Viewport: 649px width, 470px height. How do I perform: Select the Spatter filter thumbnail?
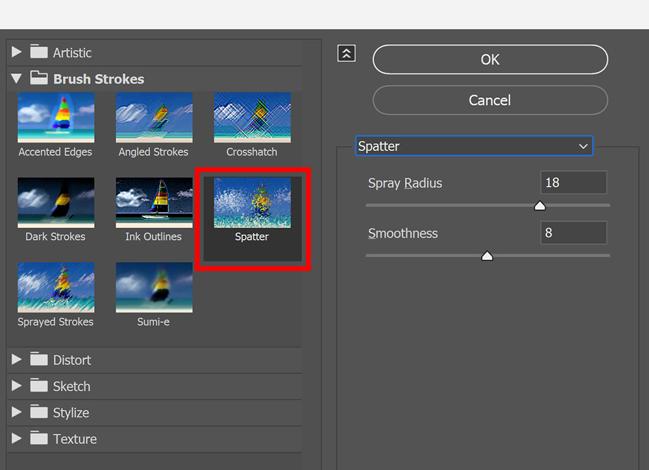click(x=252, y=202)
